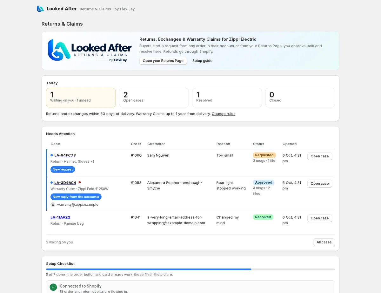Click '4 msgs · 2 files' text
381x293 pixels.
coord(262,191)
